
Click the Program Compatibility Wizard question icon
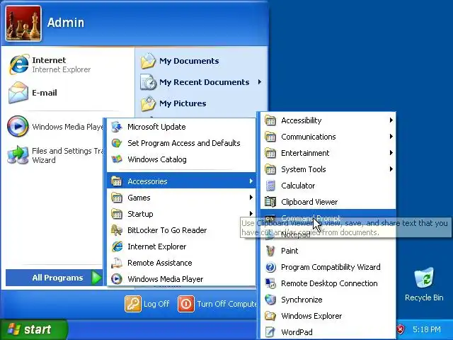270,267
